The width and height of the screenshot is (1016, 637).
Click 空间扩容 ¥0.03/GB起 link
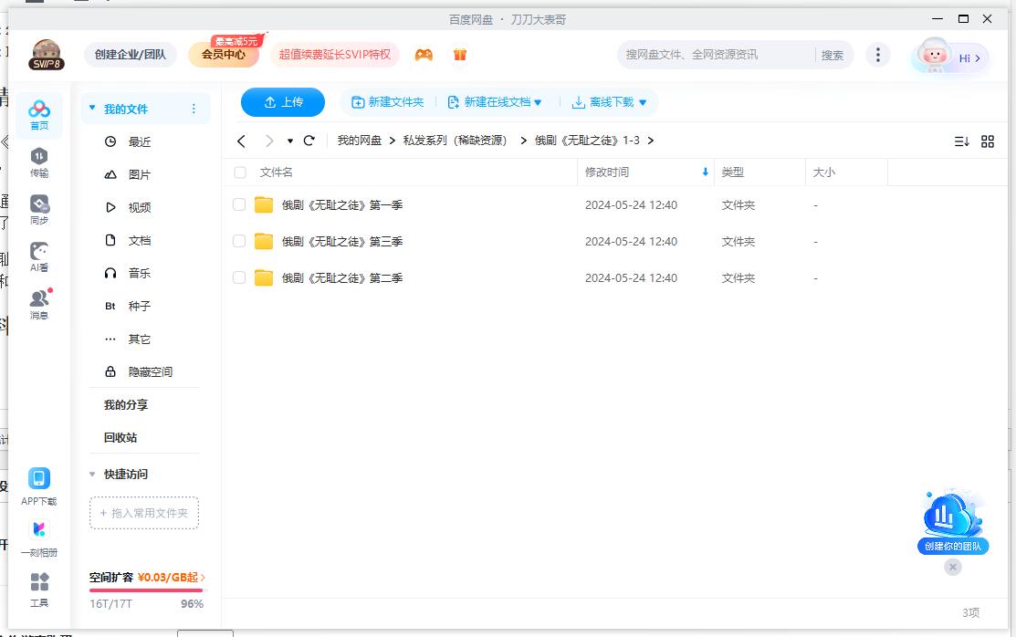[147, 577]
